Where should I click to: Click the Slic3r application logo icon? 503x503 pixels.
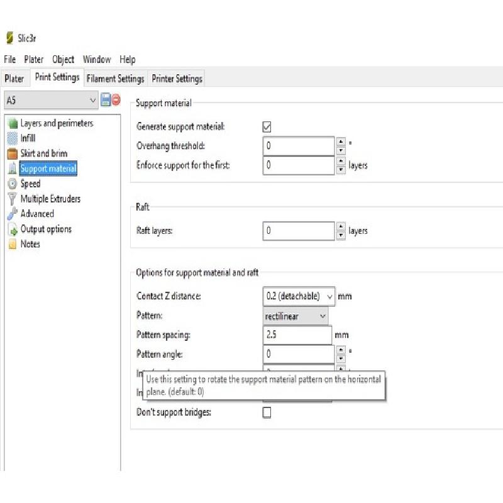(9, 38)
